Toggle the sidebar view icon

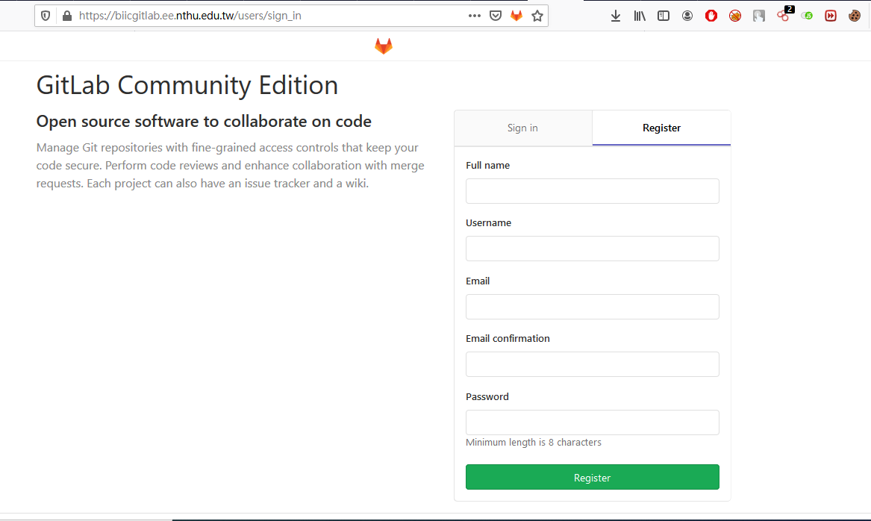(664, 16)
